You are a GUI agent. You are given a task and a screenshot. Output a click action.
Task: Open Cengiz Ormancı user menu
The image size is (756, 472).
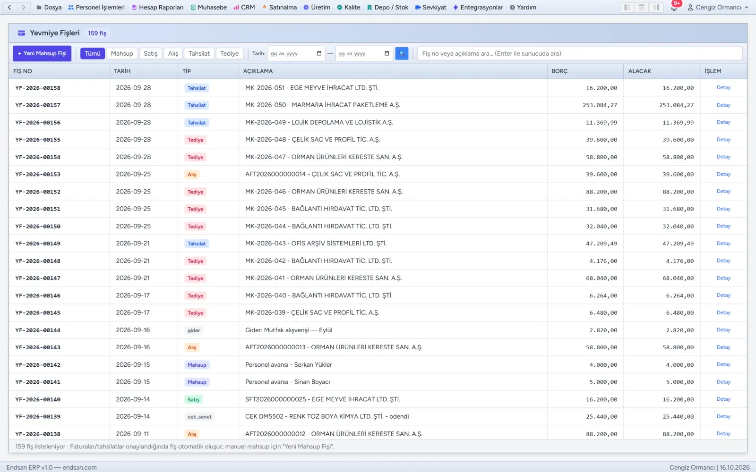pos(718,7)
